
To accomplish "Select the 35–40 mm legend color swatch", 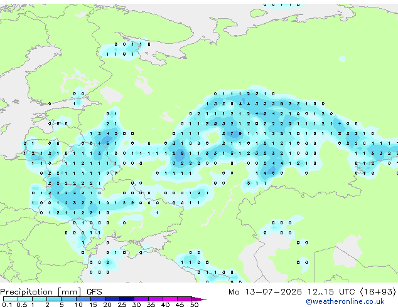I will [x=156, y=299].
